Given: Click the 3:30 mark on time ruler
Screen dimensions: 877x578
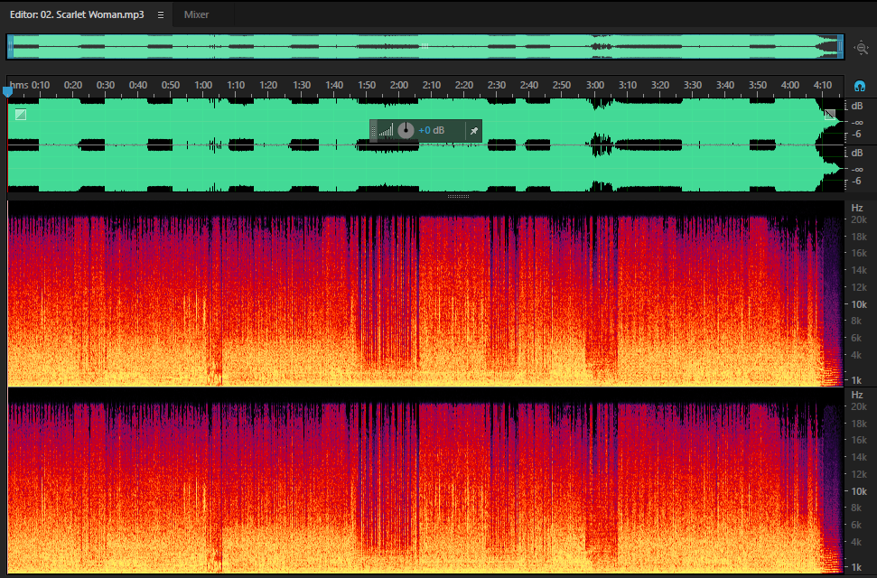Looking at the screenshot, I should click(x=693, y=85).
